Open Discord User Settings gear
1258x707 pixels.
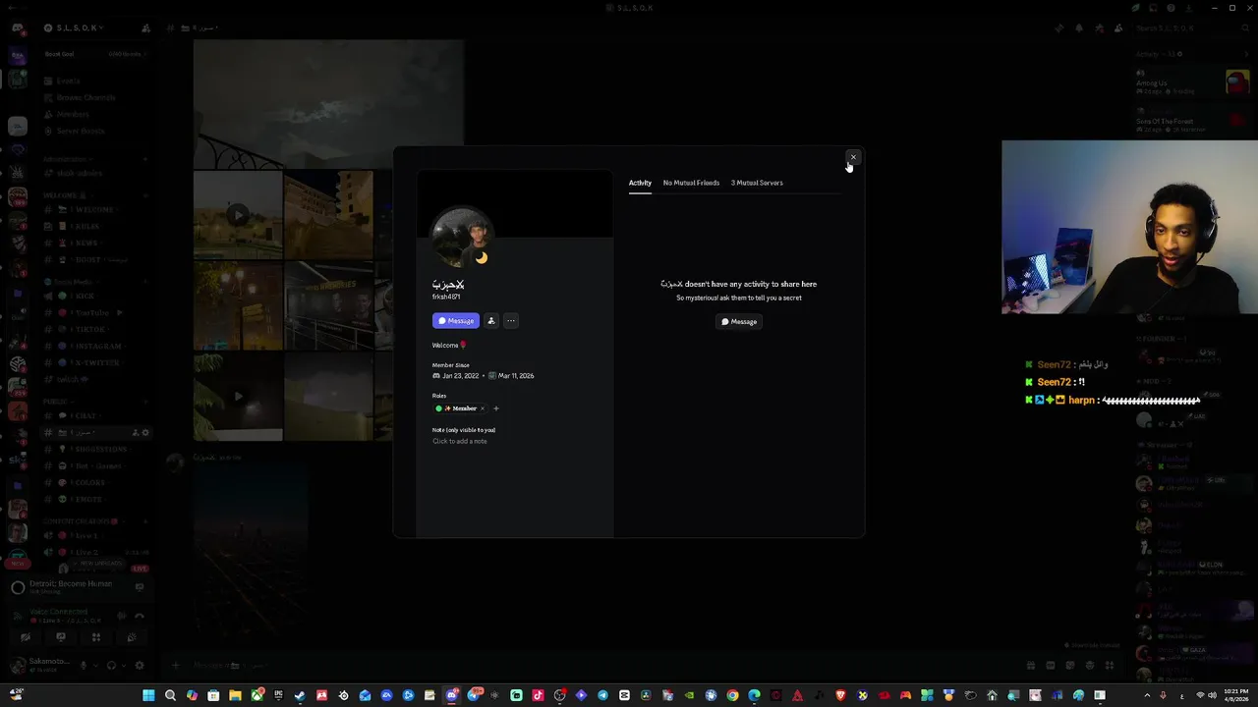pos(139,665)
